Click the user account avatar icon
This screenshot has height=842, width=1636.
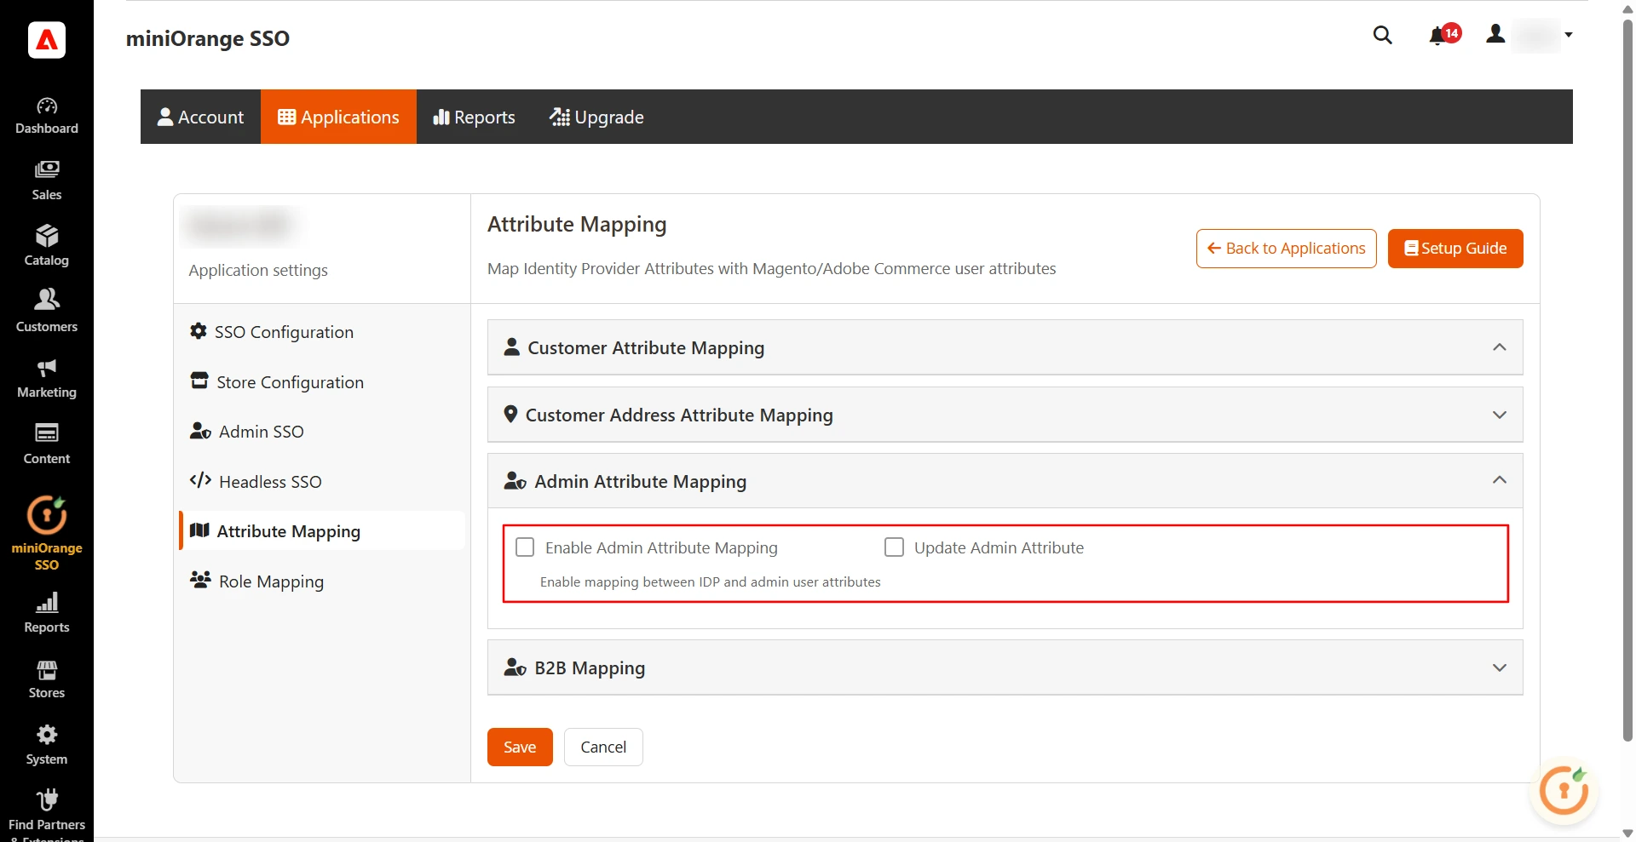point(1495,34)
